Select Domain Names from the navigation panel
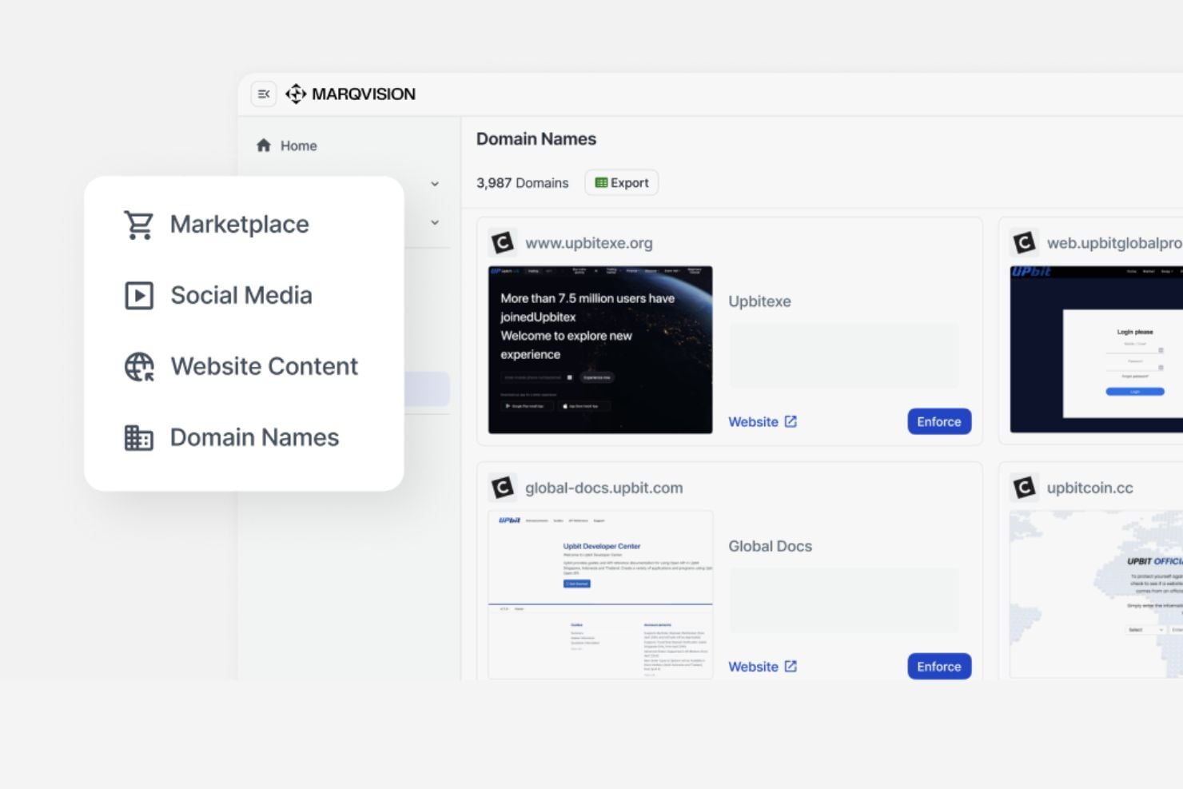Viewport: 1183px width, 789px height. [253, 437]
